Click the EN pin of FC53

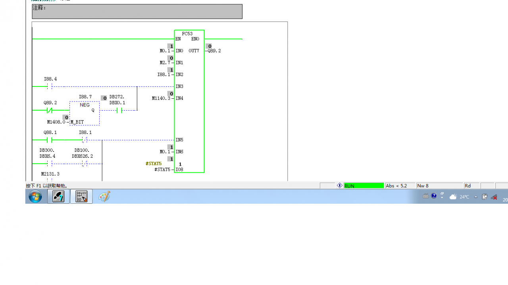pyautogui.click(x=178, y=39)
